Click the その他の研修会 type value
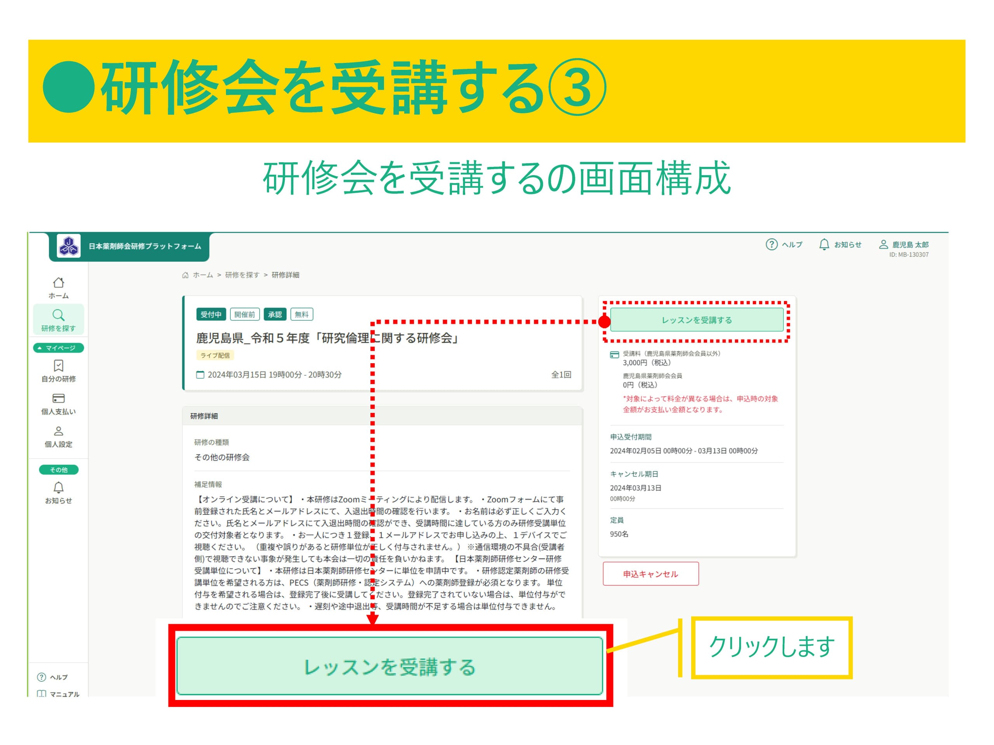The width and height of the screenshot is (994, 745). pos(222,457)
